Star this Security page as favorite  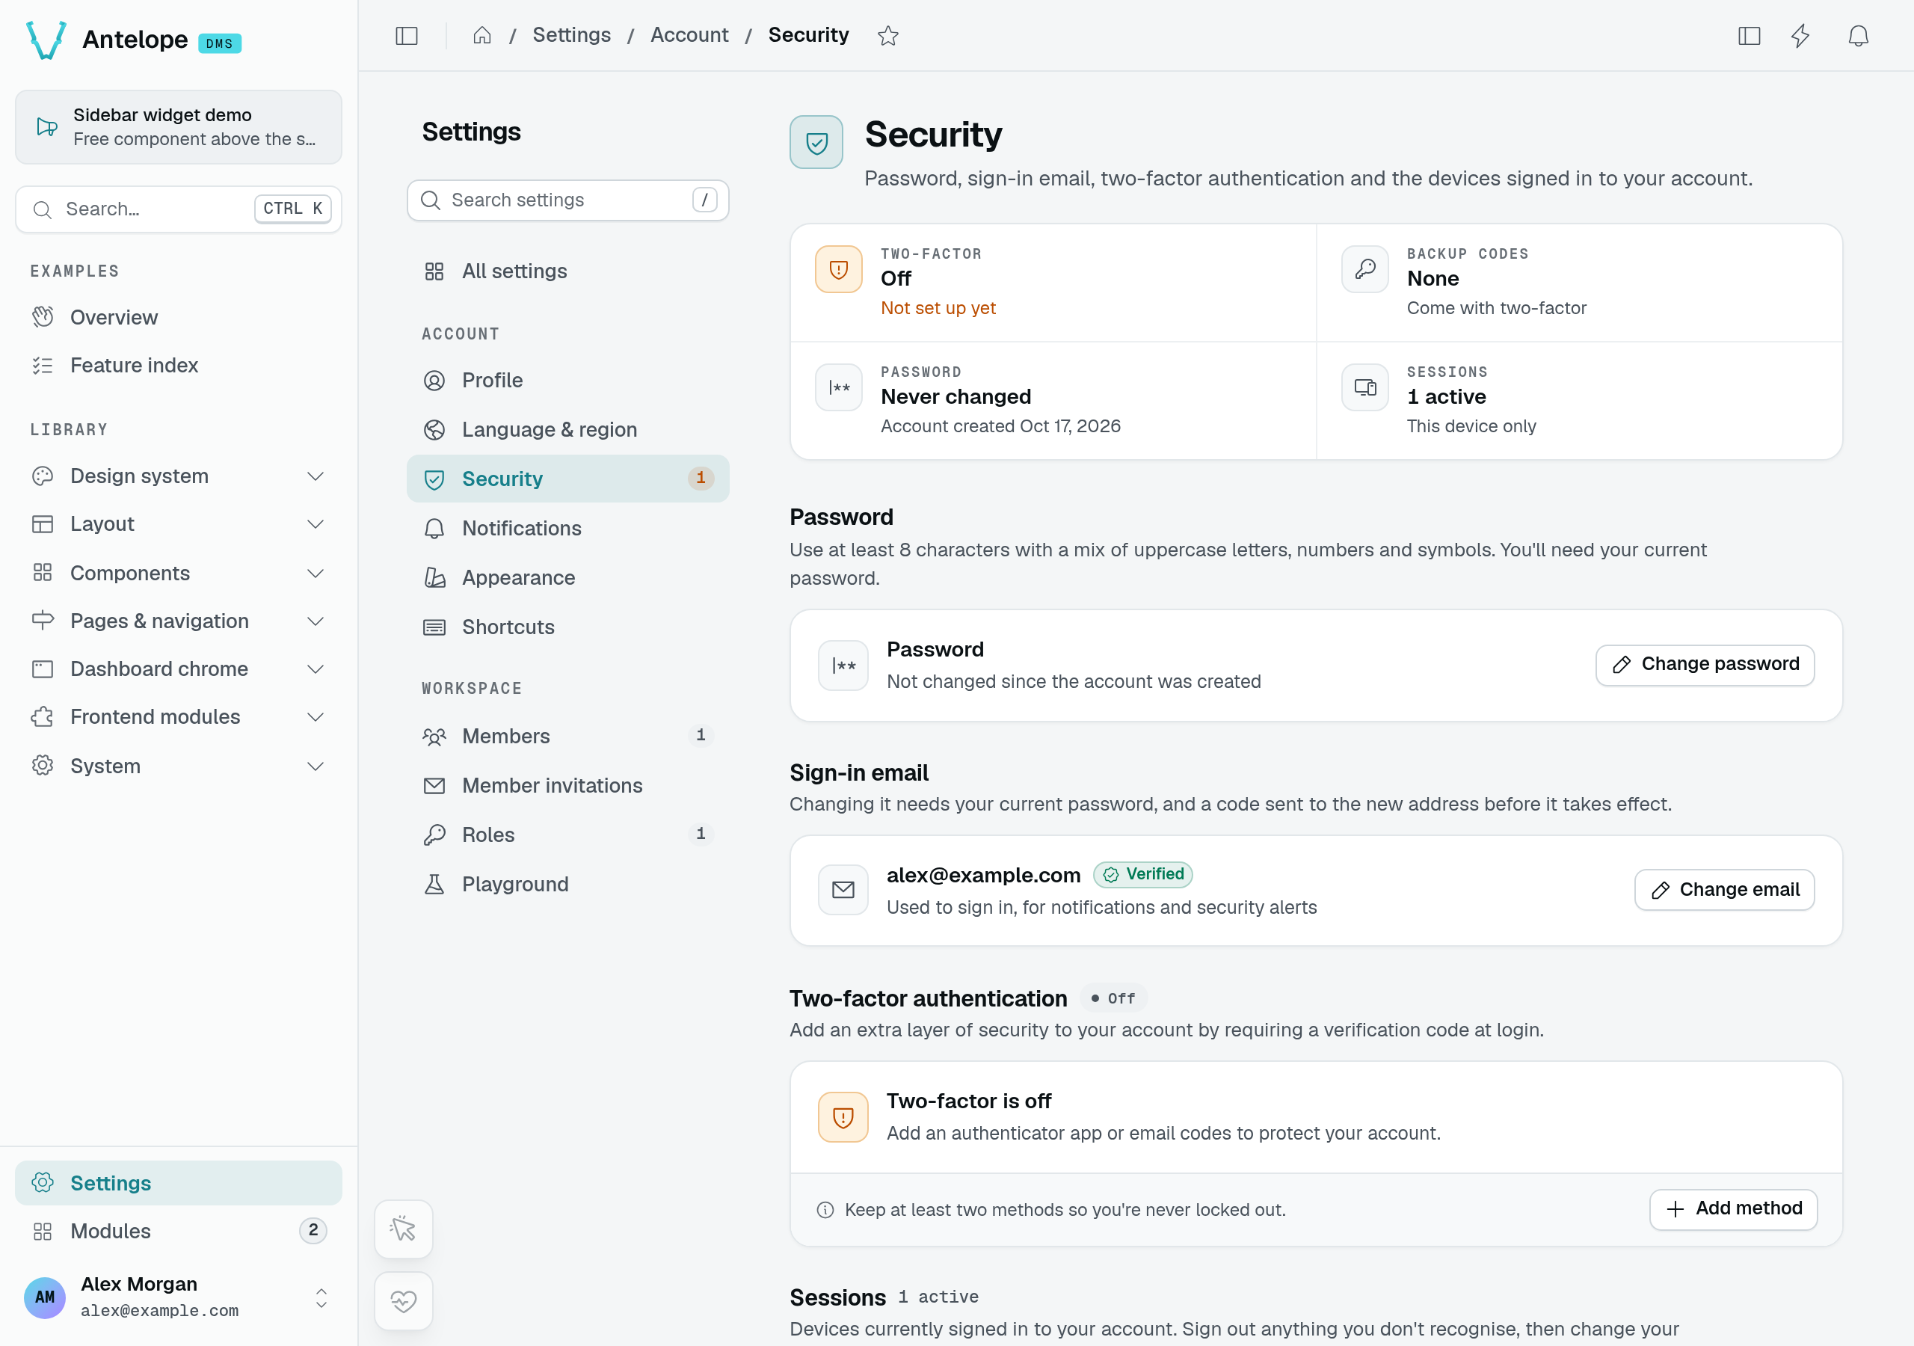[887, 36]
